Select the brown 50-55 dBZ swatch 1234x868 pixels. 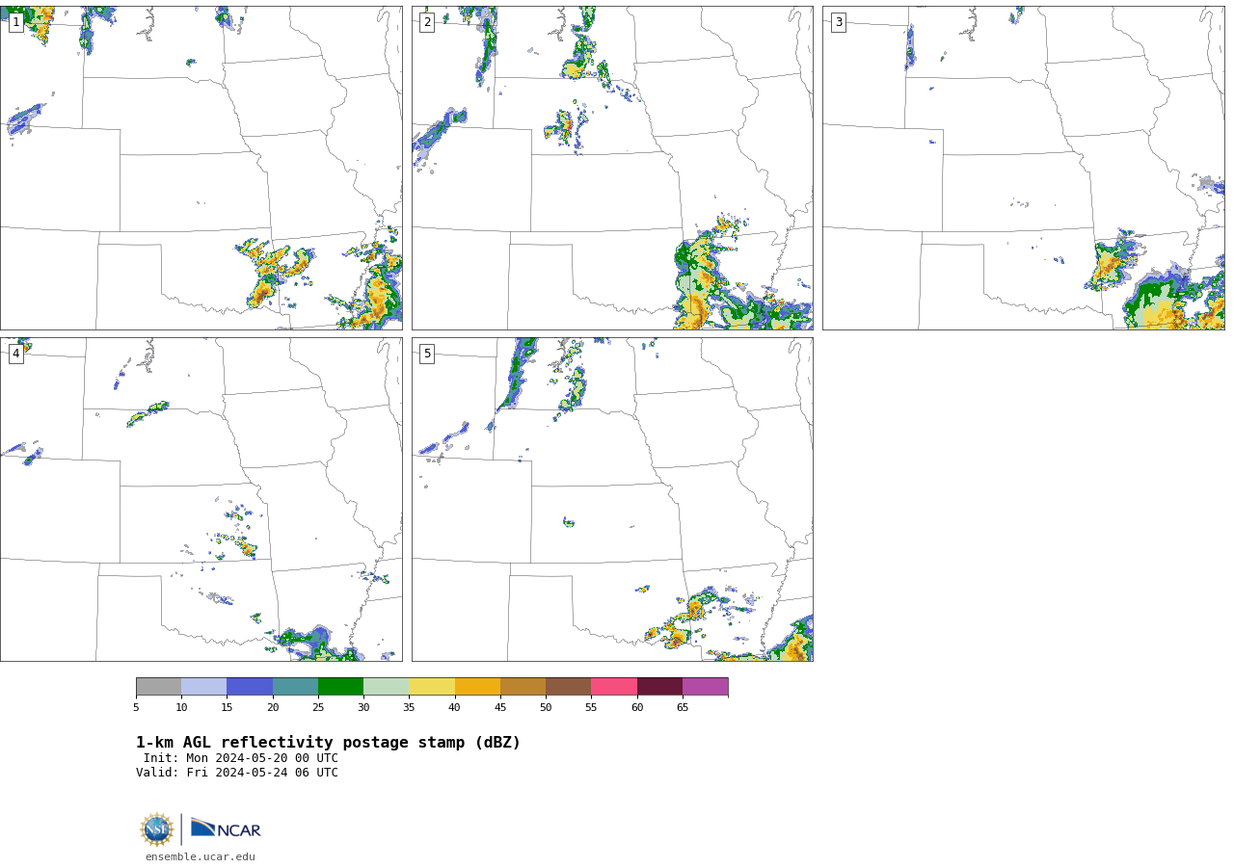(569, 687)
